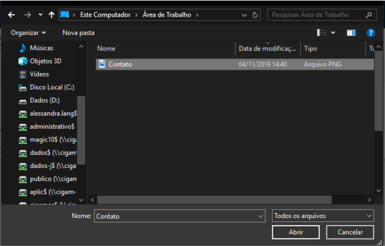
Task: Open address bar history dropdown
Action: point(244,15)
